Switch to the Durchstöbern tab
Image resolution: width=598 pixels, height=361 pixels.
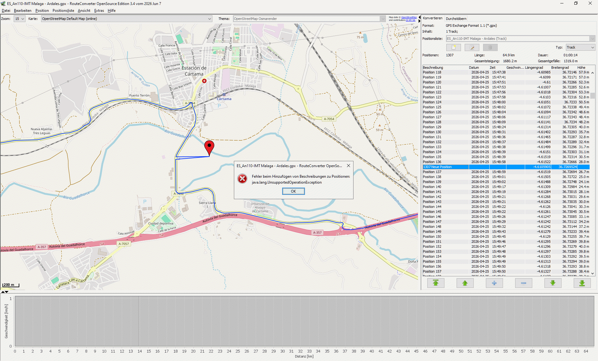(456, 19)
